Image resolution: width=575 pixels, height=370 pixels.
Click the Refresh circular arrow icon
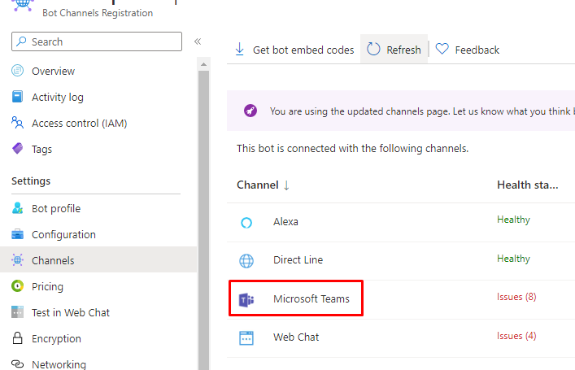point(373,49)
